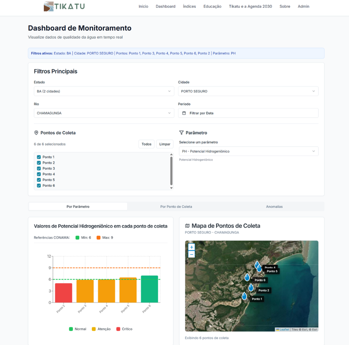The width and height of the screenshot is (349, 345).
Task: Click the points list scrollbar thumb
Action: click(171, 171)
